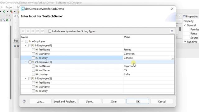199x112 pixels.
Task: Tick checkbox for inEmployee[1] lastName
Action: click(34, 70)
